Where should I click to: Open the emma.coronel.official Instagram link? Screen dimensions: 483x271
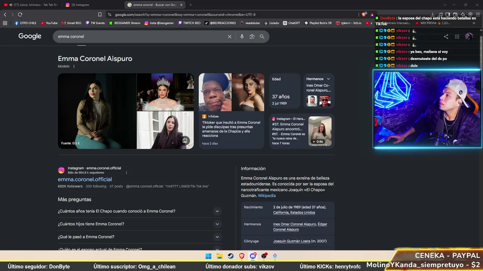point(85,180)
